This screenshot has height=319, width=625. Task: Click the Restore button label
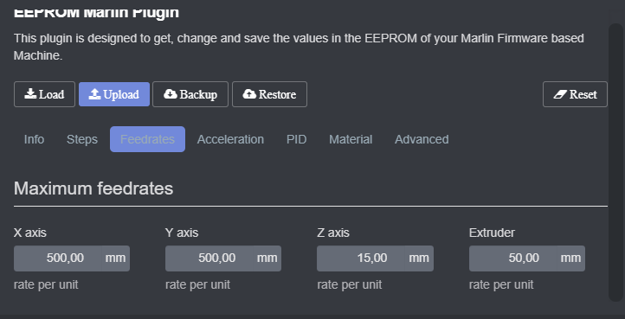(x=277, y=94)
